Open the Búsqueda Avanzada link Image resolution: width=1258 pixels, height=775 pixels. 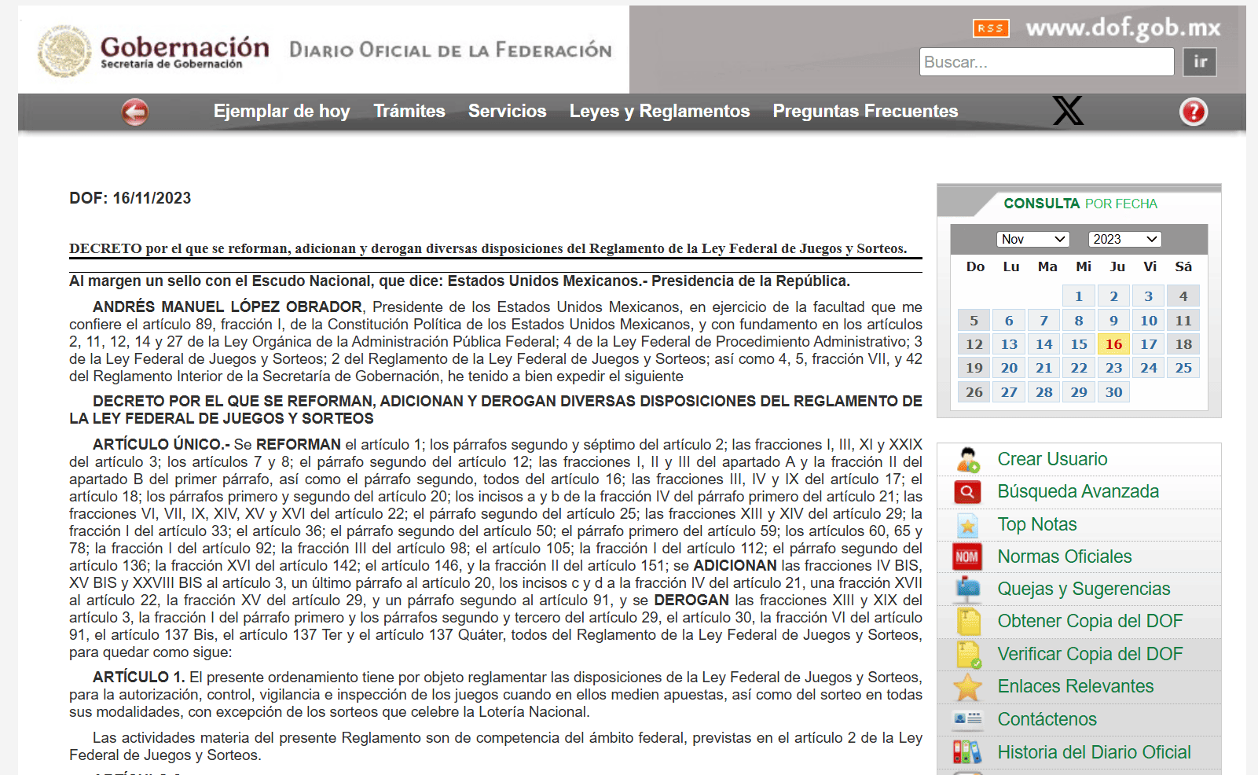coord(1078,491)
